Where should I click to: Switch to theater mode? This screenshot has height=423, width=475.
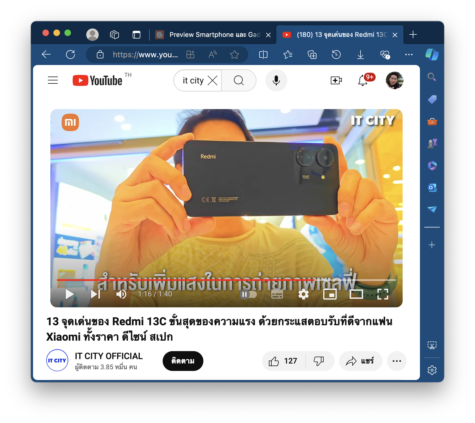coord(356,294)
